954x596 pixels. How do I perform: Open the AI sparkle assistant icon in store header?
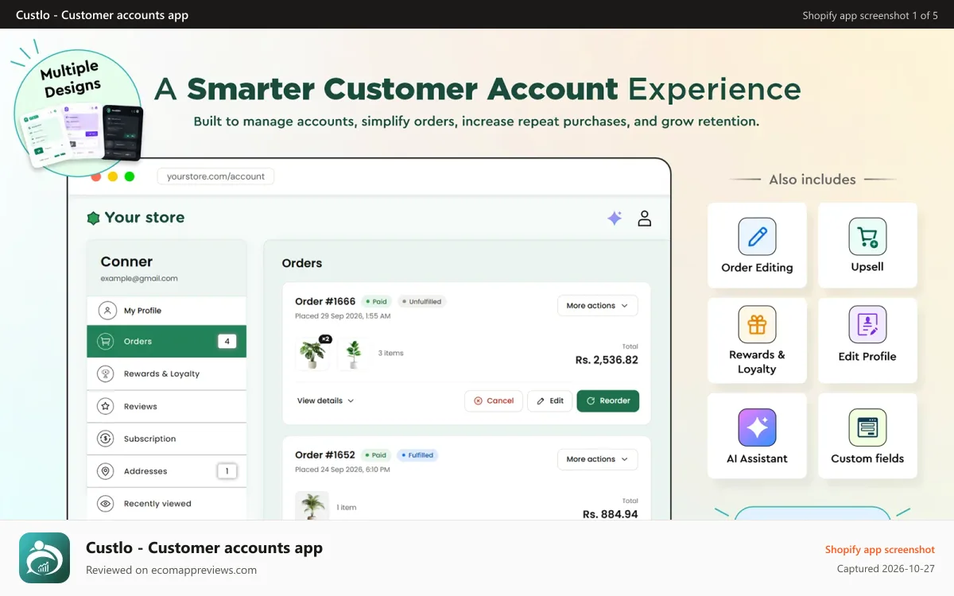pyautogui.click(x=615, y=219)
